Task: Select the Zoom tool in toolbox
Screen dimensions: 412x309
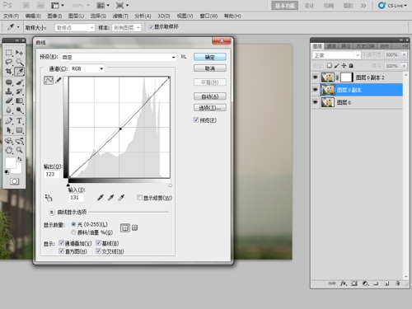Action: pos(19,150)
